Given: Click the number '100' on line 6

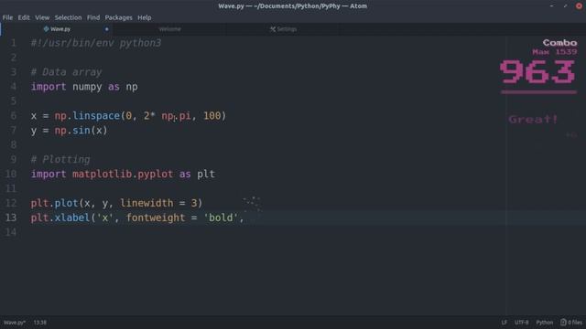Looking at the screenshot, I should (212, 116).
